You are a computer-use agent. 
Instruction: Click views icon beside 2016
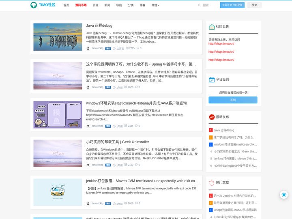point(126,203)
